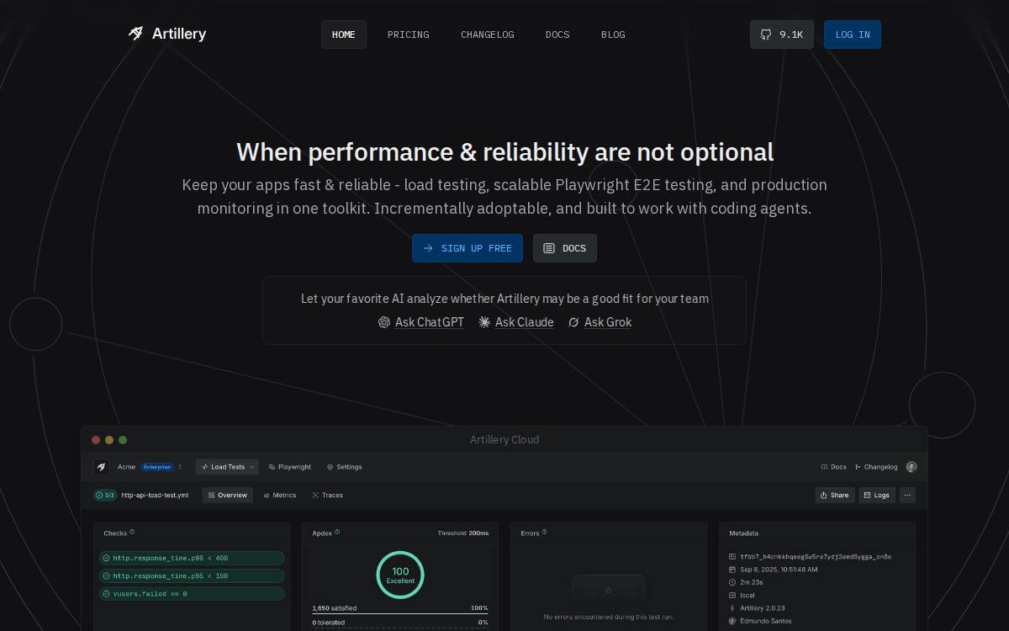Screen dimensions: 1009x631
Task: Click the user avatar in Artillery Cloud
Action: (x=911, y=467)
